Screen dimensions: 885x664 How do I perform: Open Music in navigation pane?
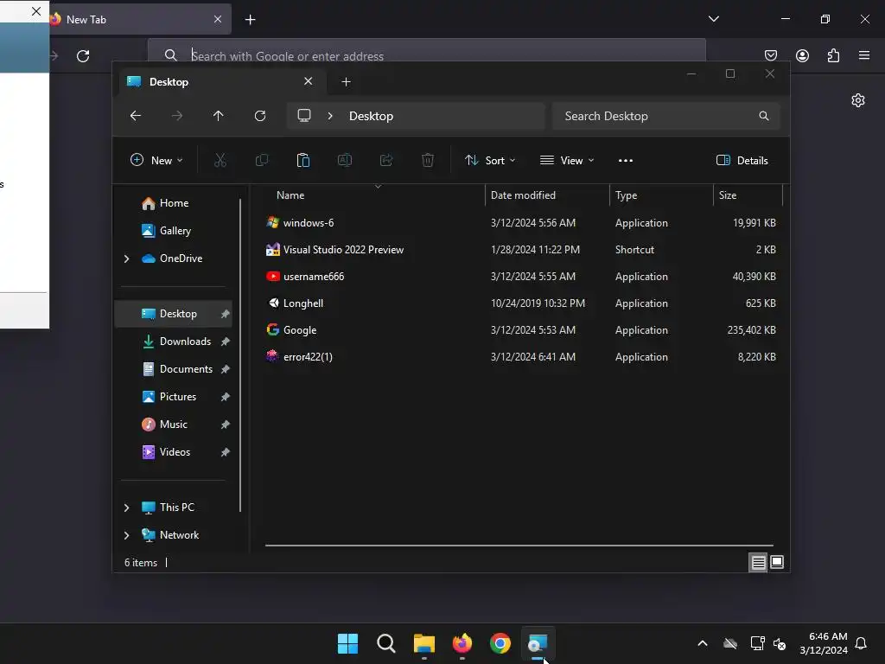173,425
